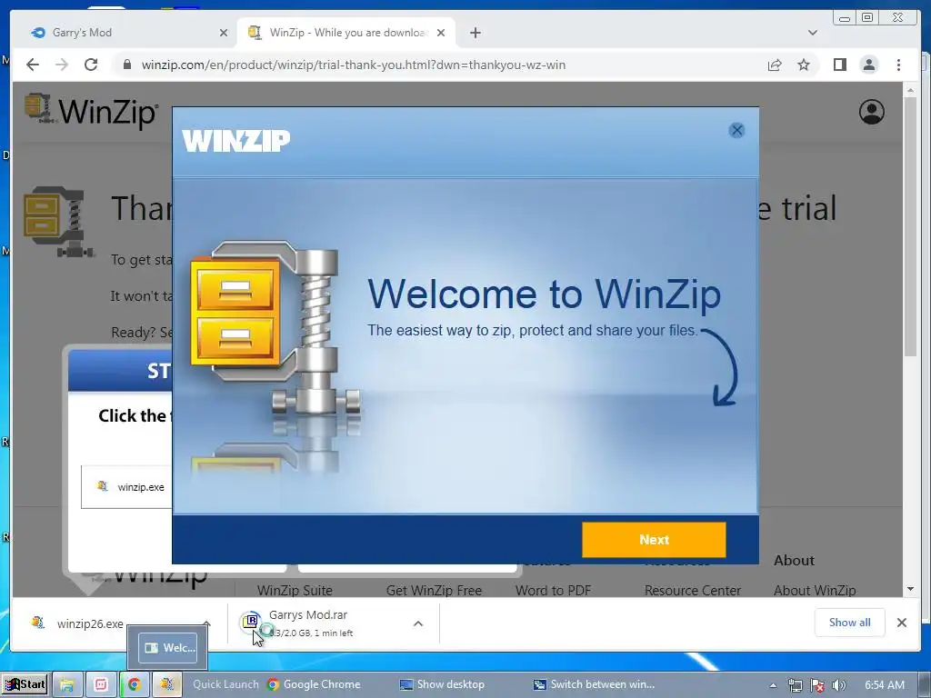Viewport: 931px width, 698px height.
Task: Open the Chrome profile avatar menu
Action: (869, 65)
